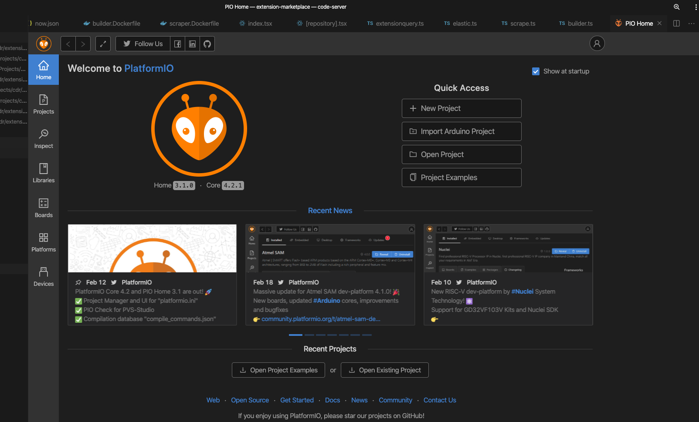Click the Feb 18 PlatformIO tweet header
The height and width of the screenshot is (422, 699).
point(286,282)
